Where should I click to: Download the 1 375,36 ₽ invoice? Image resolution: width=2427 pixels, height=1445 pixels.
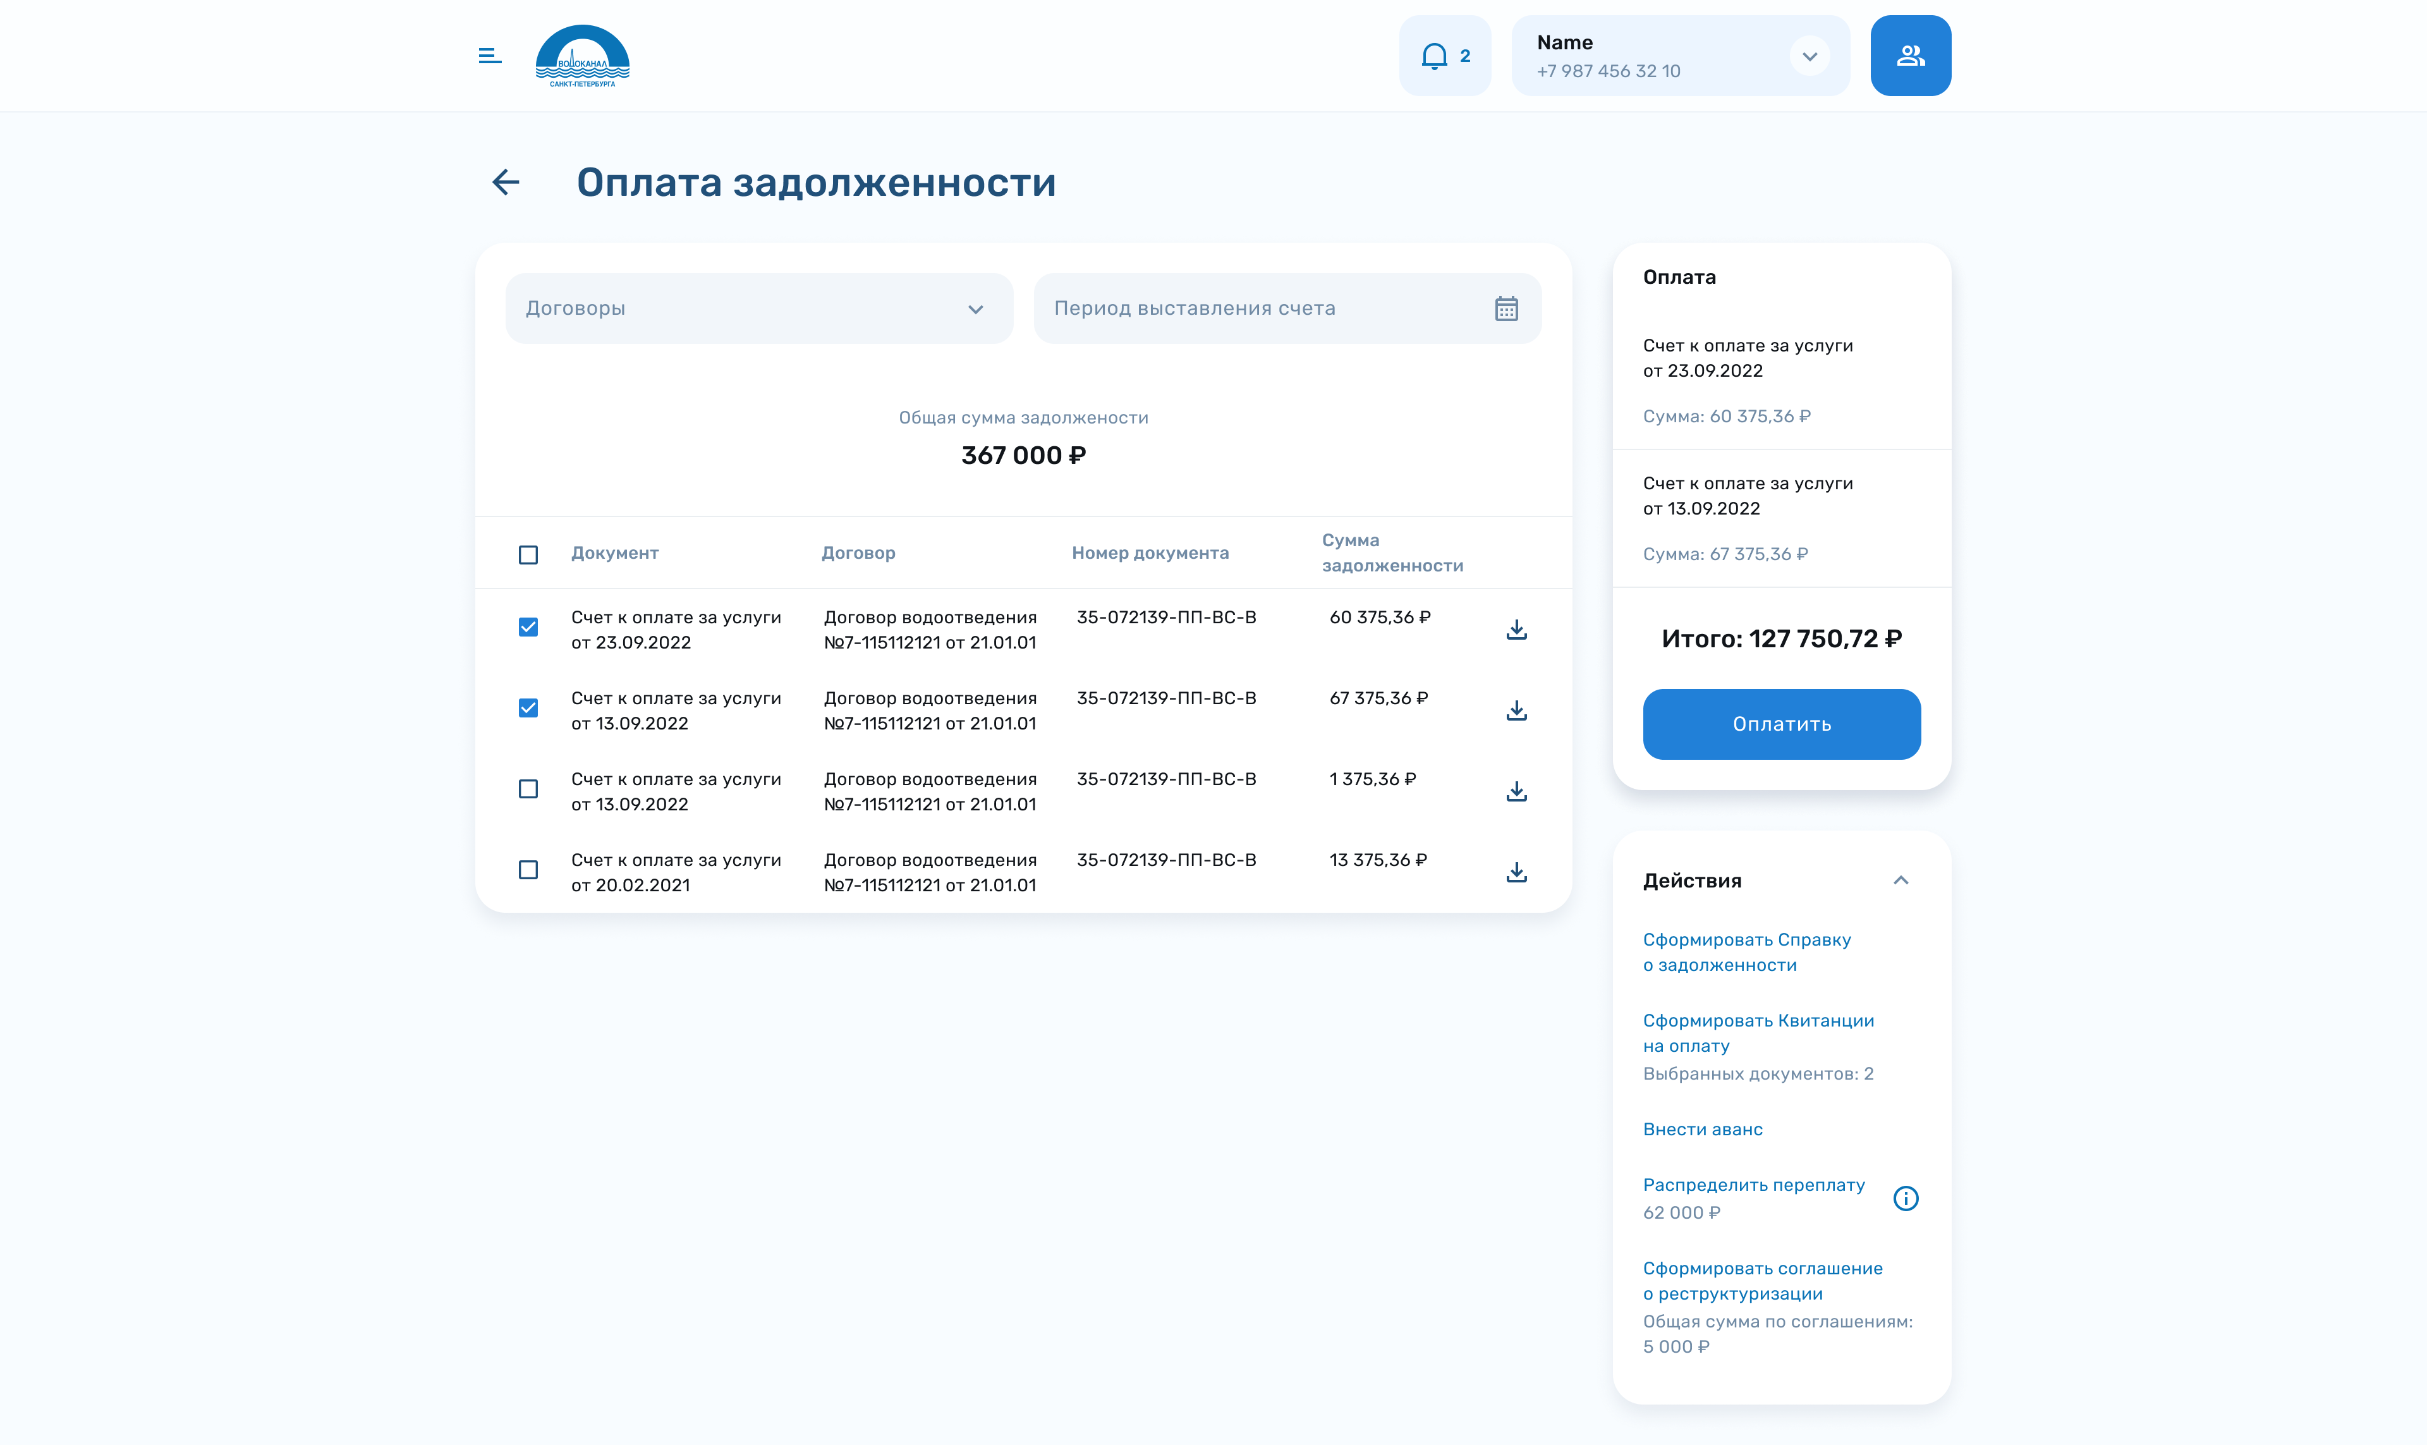[x=1516, y=791]
